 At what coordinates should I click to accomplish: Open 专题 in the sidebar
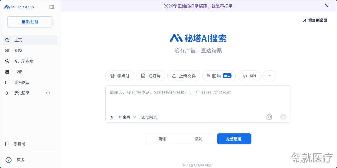pyautogui.click(x=30, y=51)
